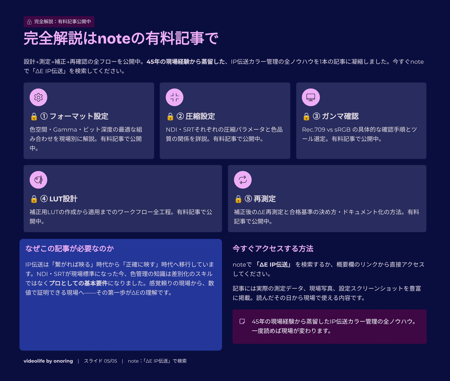Open the monitor icon on ガンマ確認 card
Image resolution: width=450 pixels, height=381 pixels.
(x=310, y=97)
